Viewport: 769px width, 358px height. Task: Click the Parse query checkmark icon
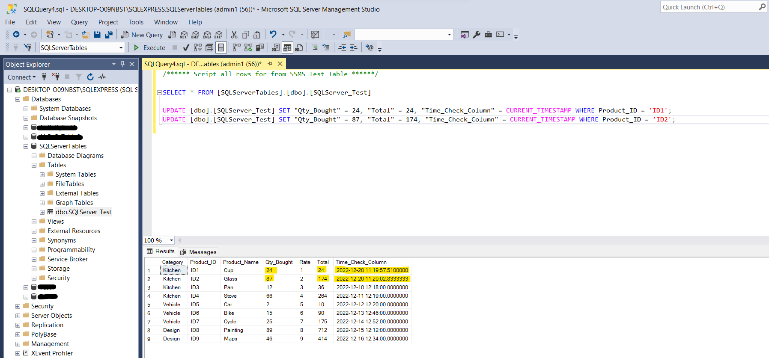pos(186,47)
